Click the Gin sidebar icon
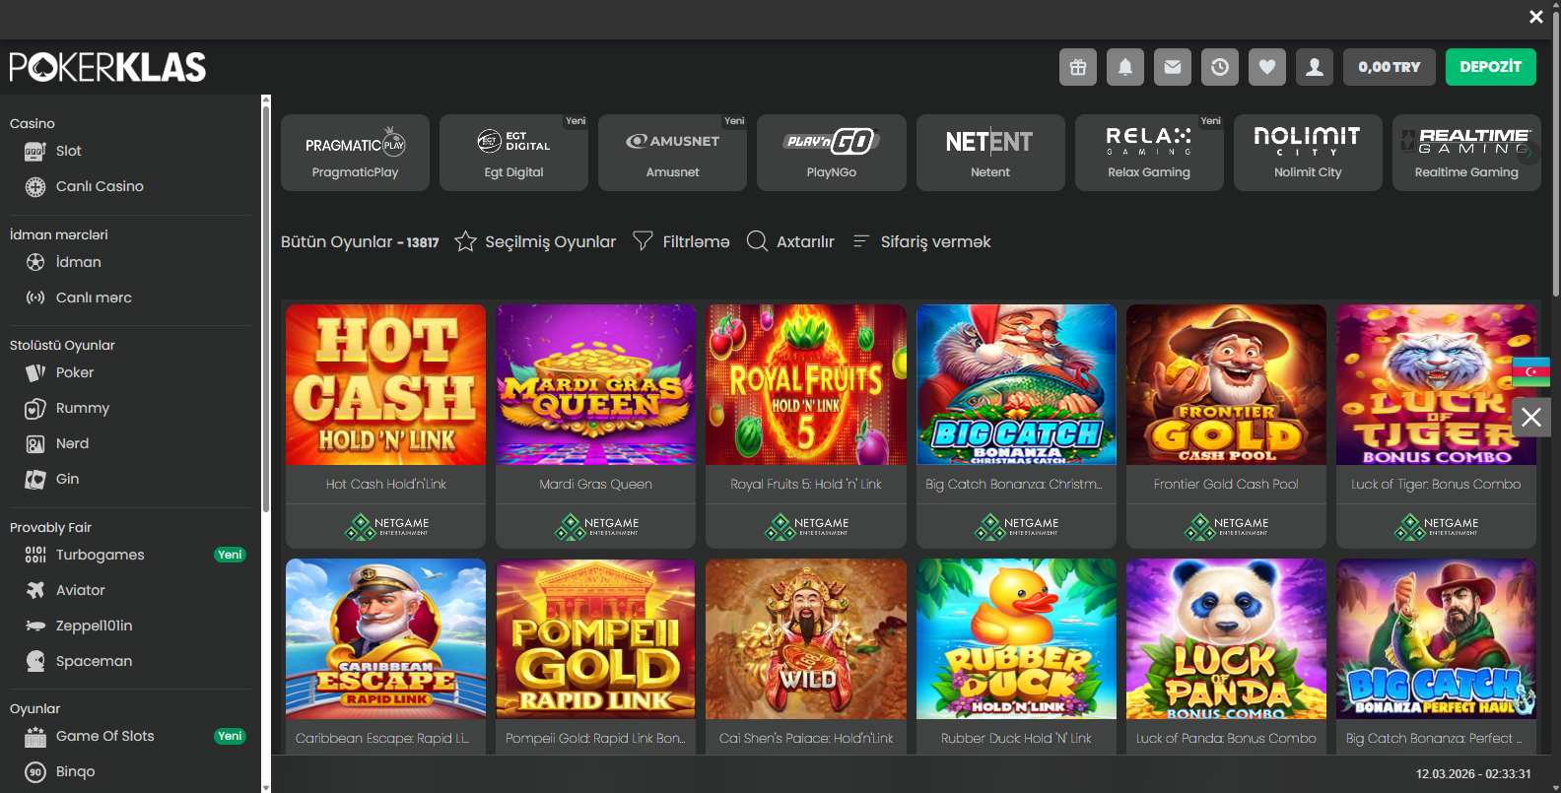This screenshot has height=793, width=1561. [x=35, y=480]
